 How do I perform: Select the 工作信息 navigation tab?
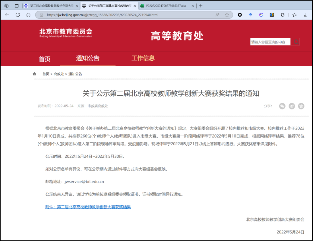pyautogui.click(x=143, y=58)
